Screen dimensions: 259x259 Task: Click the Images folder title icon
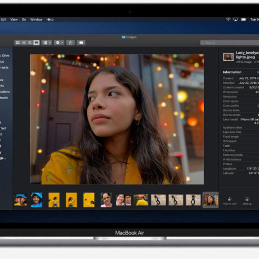click(x=123, y=37)
